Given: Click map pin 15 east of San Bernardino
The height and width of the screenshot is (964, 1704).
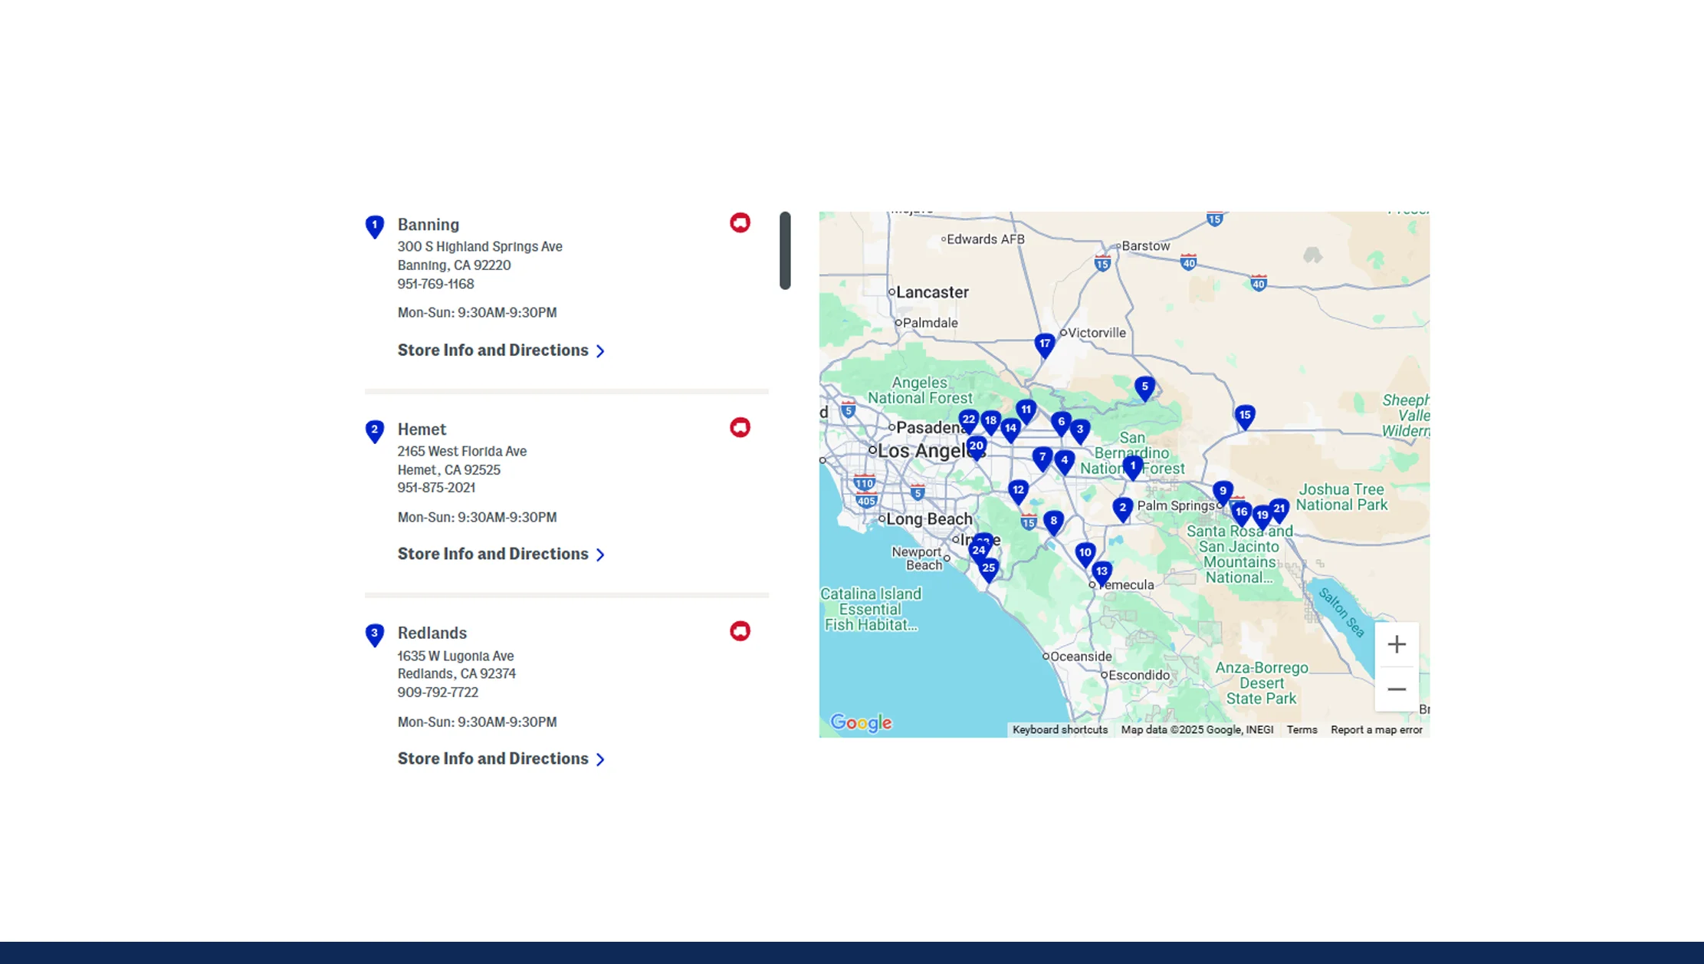Looking at the screenshot, I should [1245, 414].
